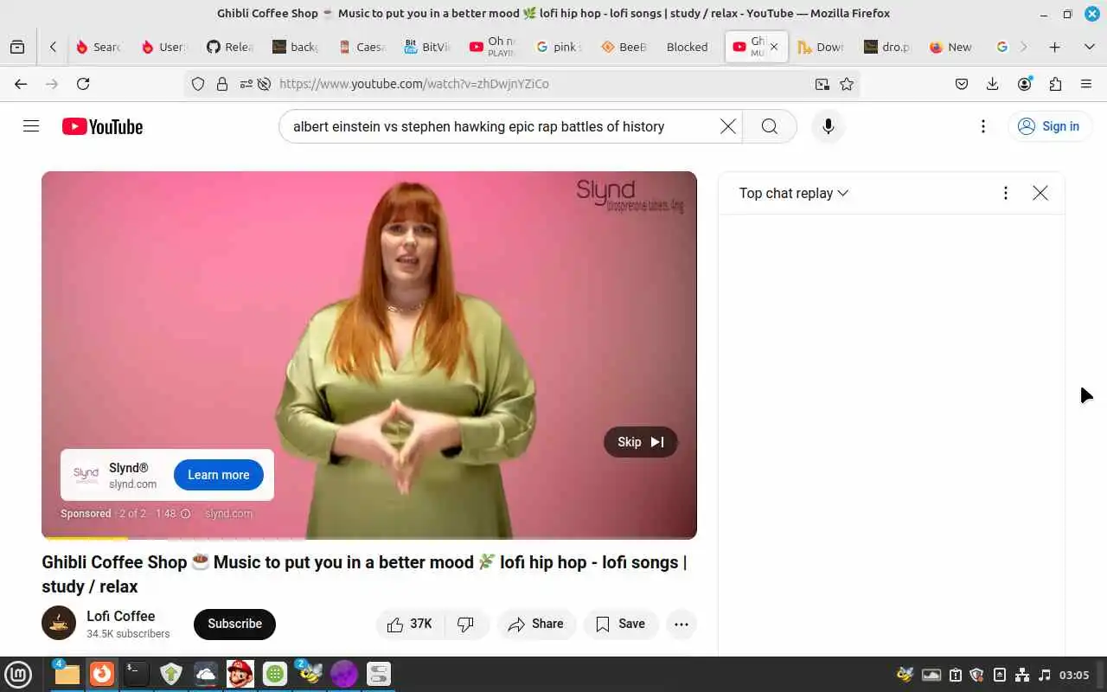The image size is (1107, 692).
Task: Switch to the Google 'pink' tab
Action: click(x=559, y=48)
